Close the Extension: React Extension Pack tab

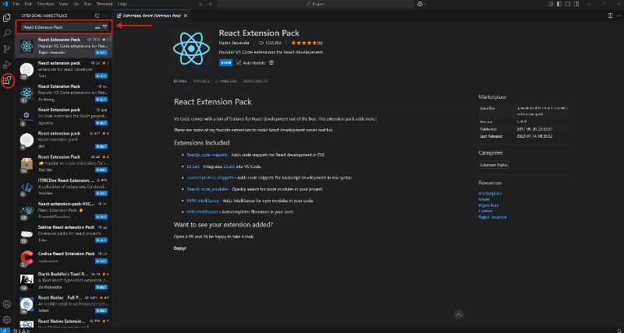coord(186,16)
